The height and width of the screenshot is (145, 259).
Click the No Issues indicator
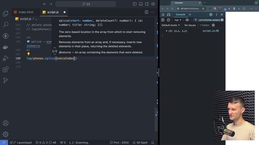point(190,25)
